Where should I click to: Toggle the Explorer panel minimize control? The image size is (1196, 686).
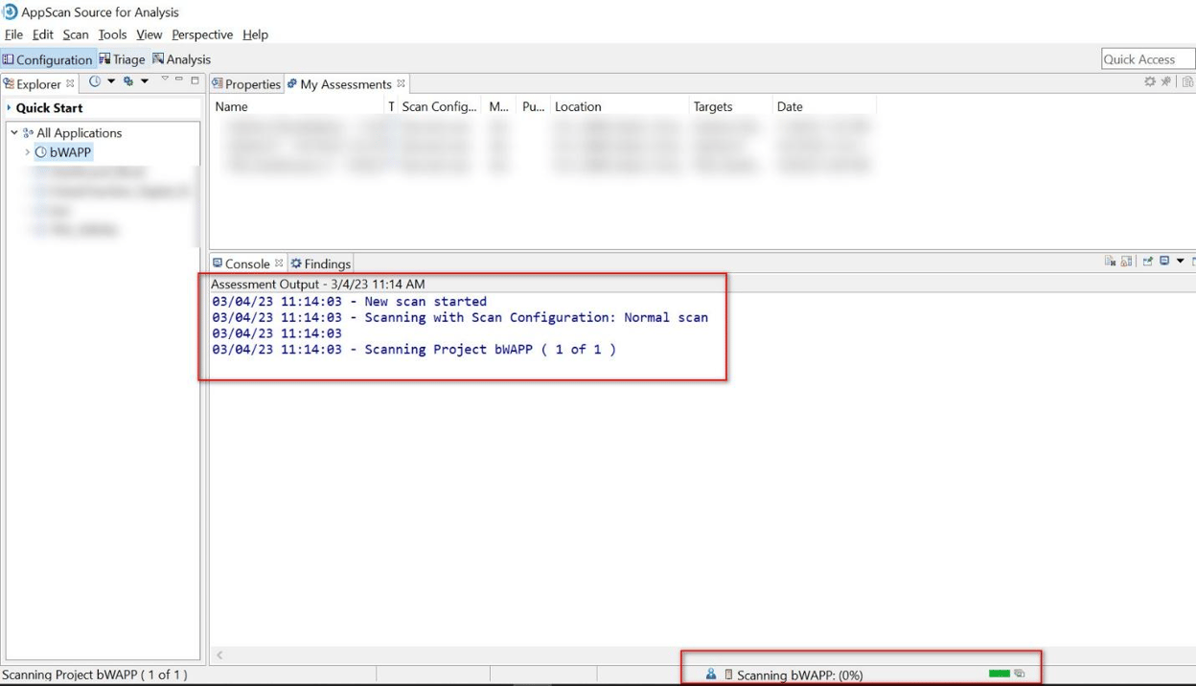179,80
